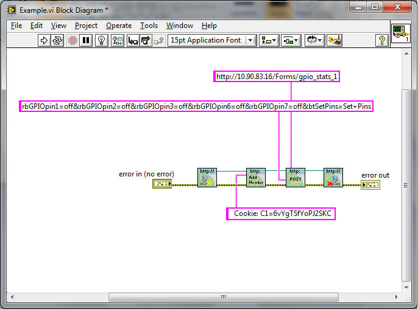418x309 pixels.
Task: Open the Project menu
Action: click(86, 26)
